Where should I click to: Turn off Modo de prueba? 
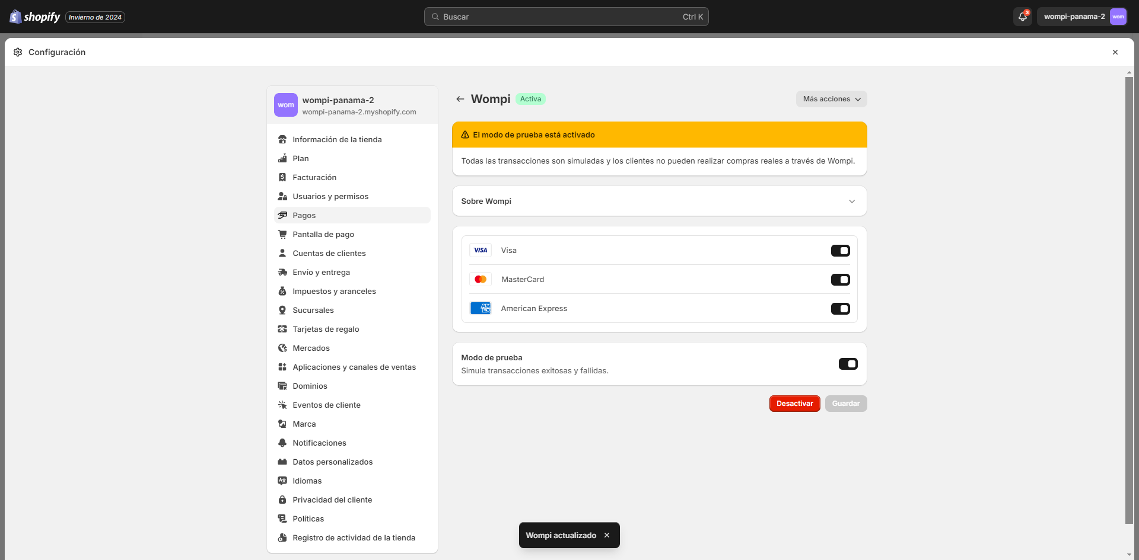pyautogui.click(x=848, y=363)
